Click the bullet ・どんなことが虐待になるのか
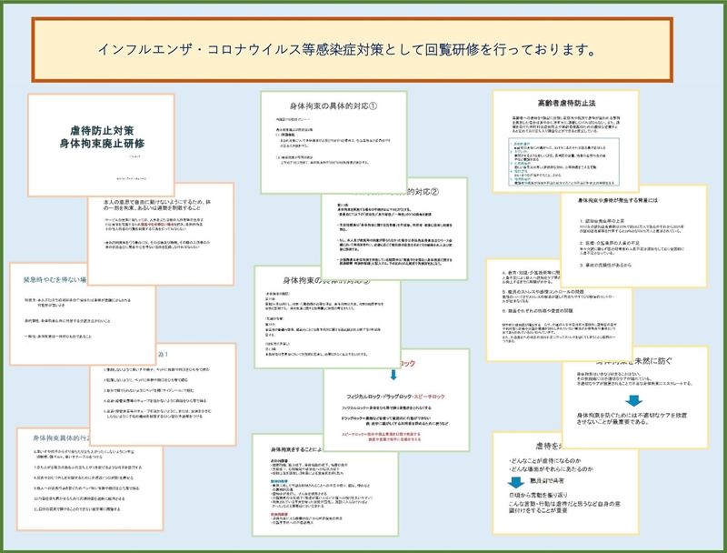 pos(544,460)
